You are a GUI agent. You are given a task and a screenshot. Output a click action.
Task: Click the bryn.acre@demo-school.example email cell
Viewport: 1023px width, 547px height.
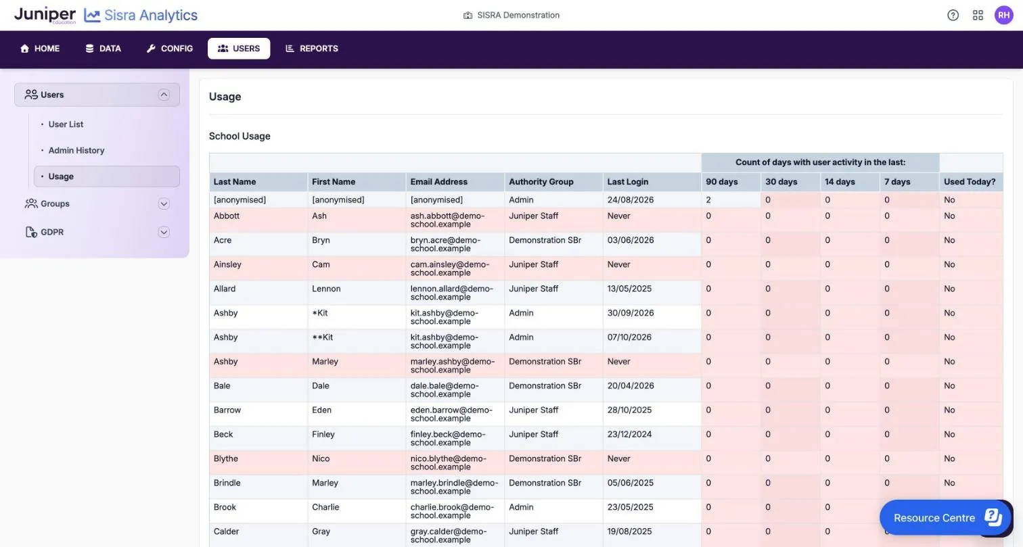[x=455, y=244]
